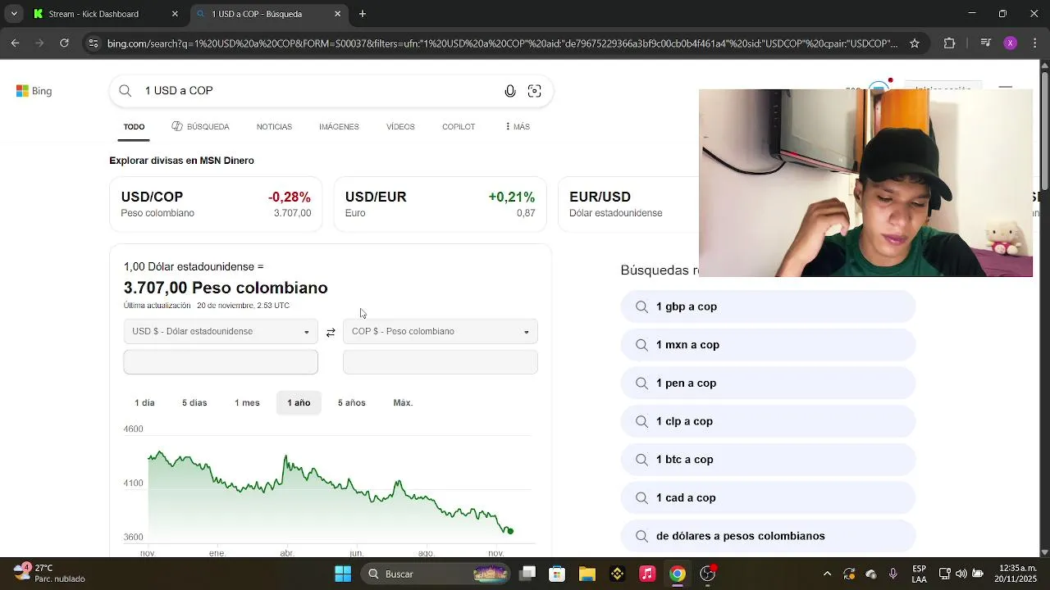
Task: Select 5 días chart range
Action: [x=194, y=403]
